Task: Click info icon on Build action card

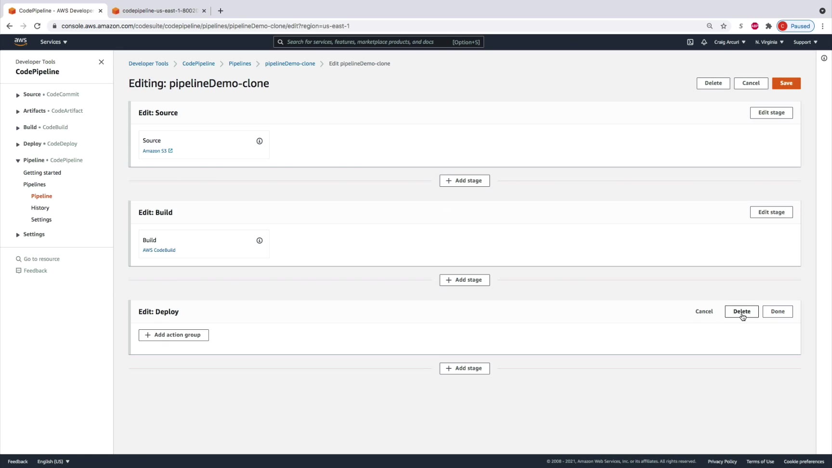Action: click(260, 240)
